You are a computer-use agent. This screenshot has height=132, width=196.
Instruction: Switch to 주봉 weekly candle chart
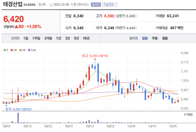(x=155, y=38)
